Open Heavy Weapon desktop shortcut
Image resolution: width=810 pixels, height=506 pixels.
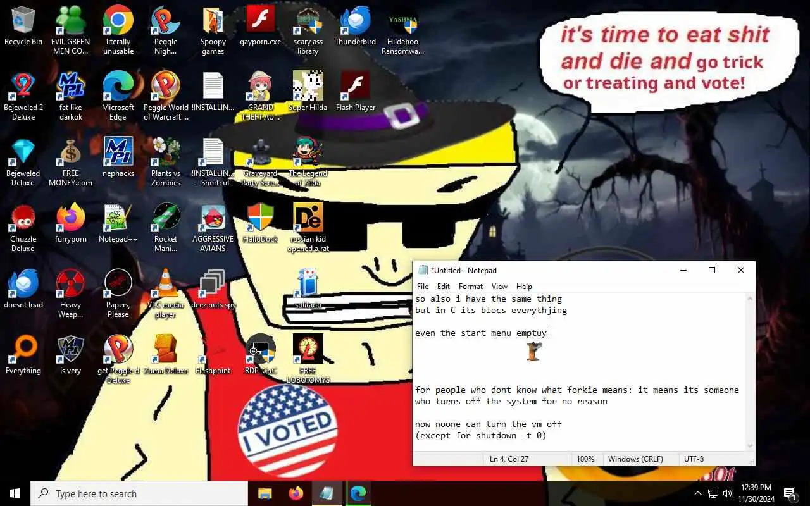[x=71, y=293]
